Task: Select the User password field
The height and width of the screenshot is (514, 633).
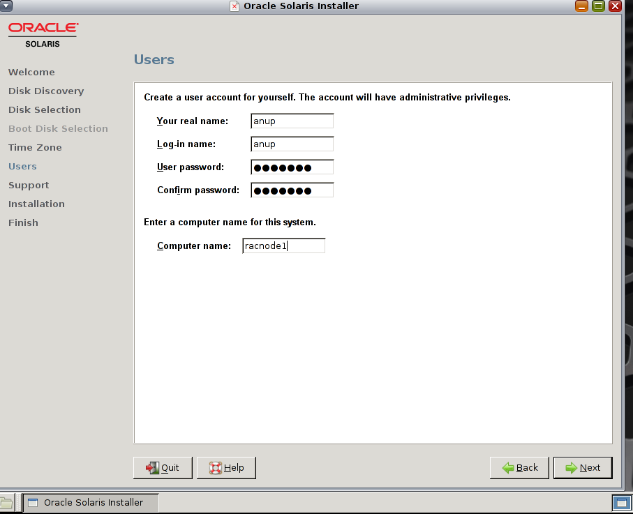Action: click(x=292, y=167)
